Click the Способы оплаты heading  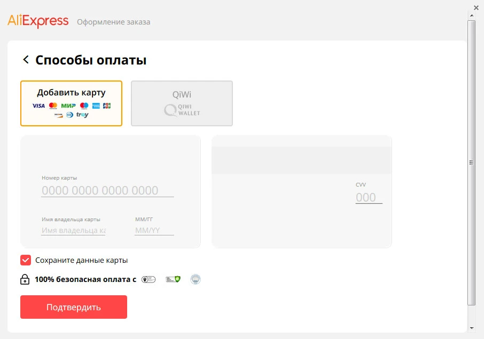(x=91, y=60)
